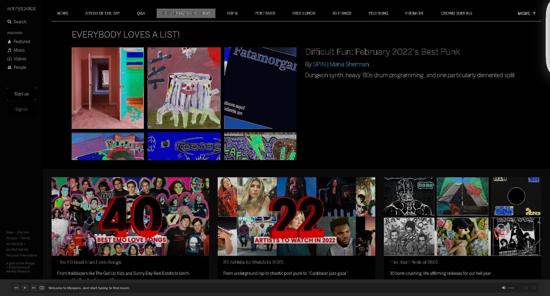550x296 pixels.
Task: Click the Myspace logo
Action: point(21,9)
